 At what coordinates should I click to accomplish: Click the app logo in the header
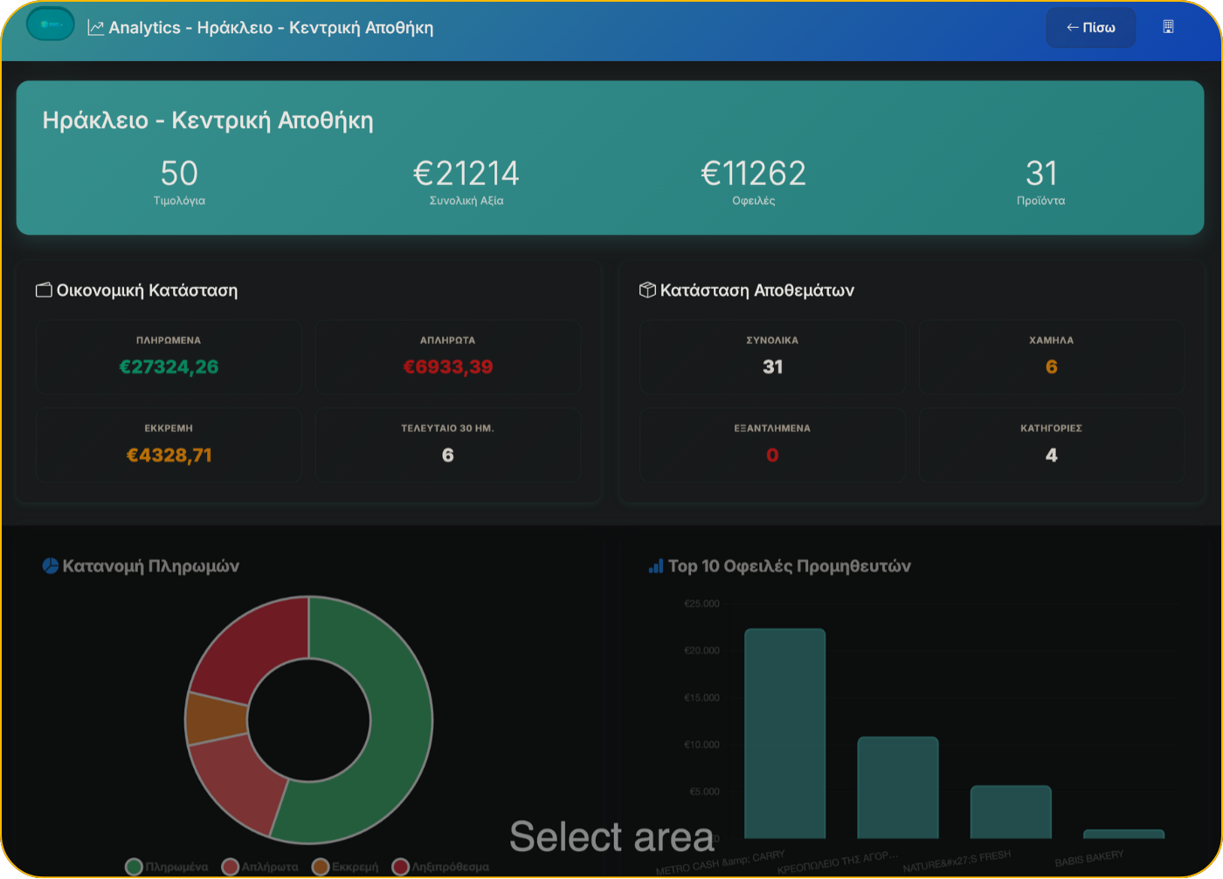50,24
